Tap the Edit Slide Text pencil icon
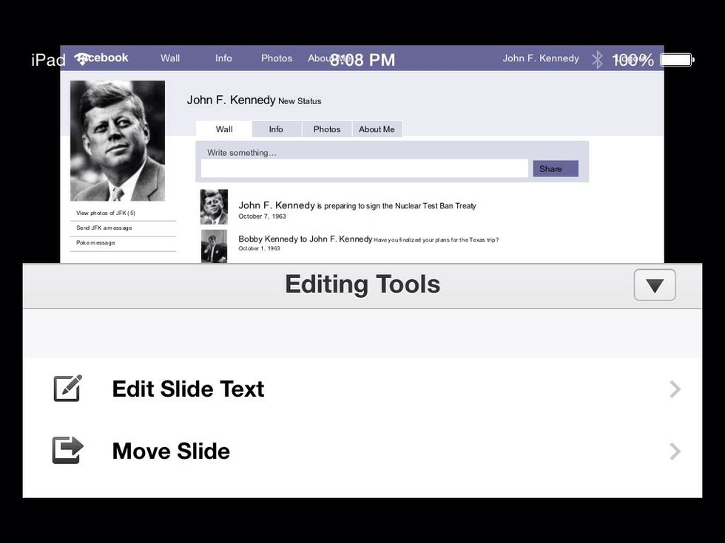This screenshot has width=725, height=543. tap(67, 389)
